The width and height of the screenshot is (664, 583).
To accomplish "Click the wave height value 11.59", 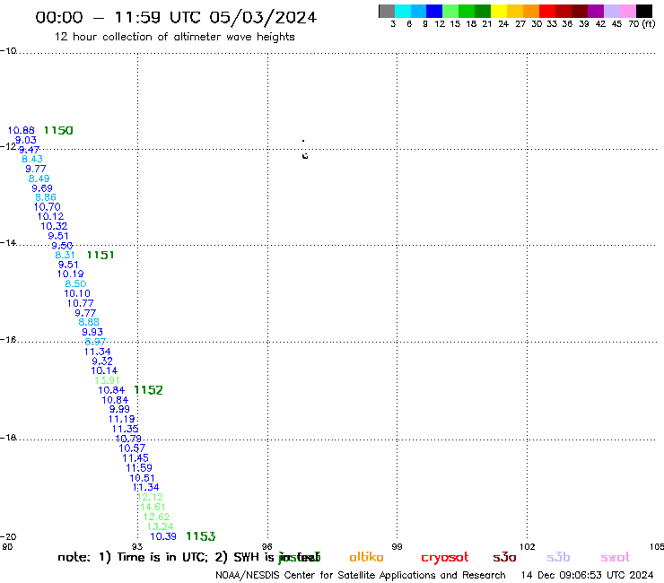I will point(139,468).
